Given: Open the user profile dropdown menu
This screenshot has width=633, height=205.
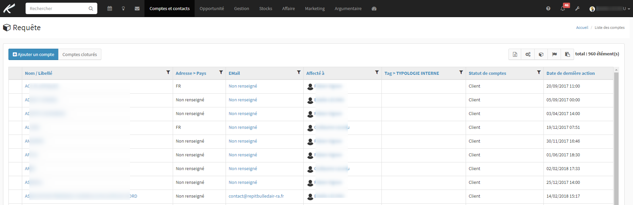Looking at the screenshot, I should click(x=609, y=9).
